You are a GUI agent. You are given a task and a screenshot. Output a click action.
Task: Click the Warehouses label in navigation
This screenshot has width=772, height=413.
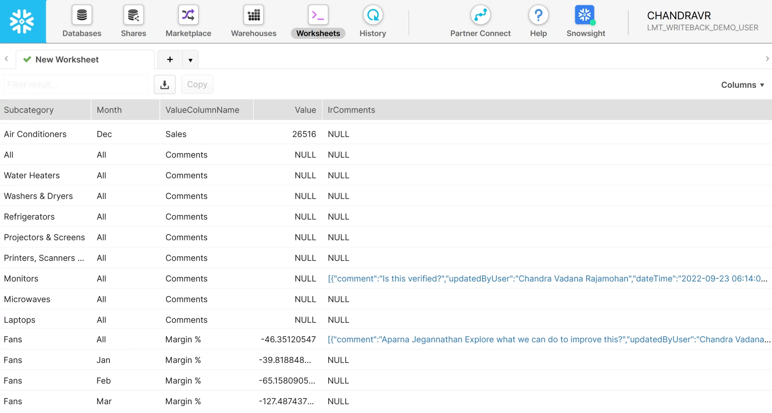tap(254, 33)
